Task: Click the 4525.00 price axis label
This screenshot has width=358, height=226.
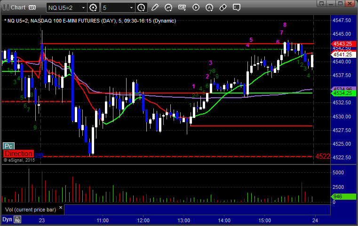Action: coord(342,144)
